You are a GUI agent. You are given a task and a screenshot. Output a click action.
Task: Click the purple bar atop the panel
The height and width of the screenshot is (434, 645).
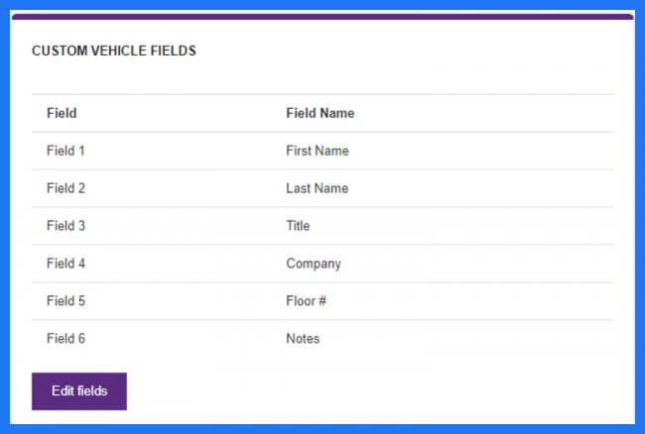[322, 17]
